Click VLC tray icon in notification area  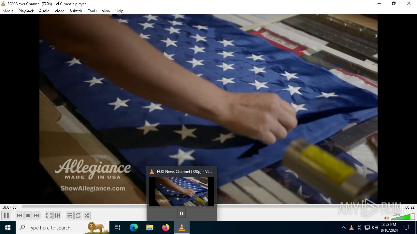coord(351,227)
